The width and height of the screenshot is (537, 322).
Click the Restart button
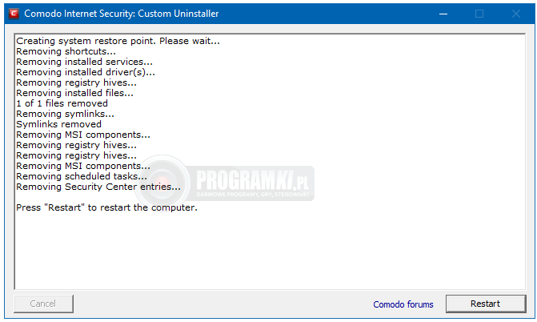coord(486,304)
